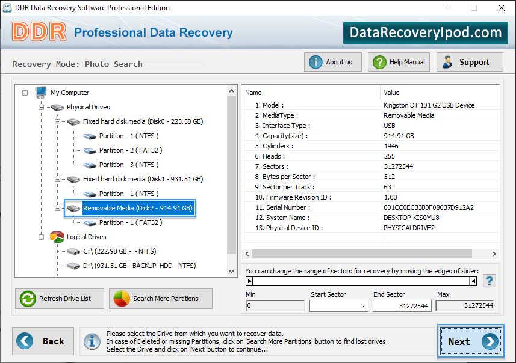Image resolution: width=516 pixels, height=363 pixels.
Task: Click Partition 2 (FAT32) drive icon under Disk0
Action: click(90, 150)
